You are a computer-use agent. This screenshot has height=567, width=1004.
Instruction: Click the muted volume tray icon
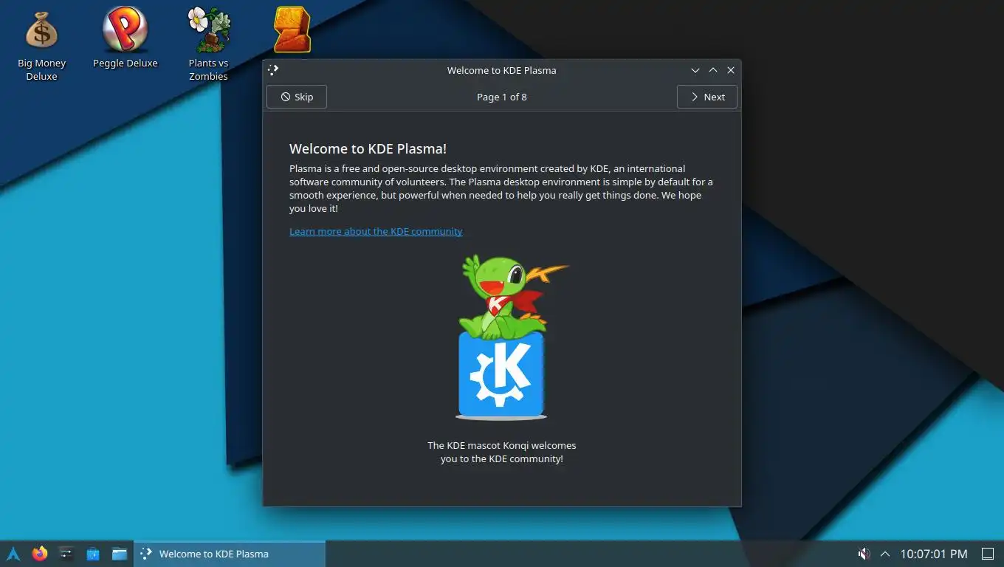tap(863, 554)
